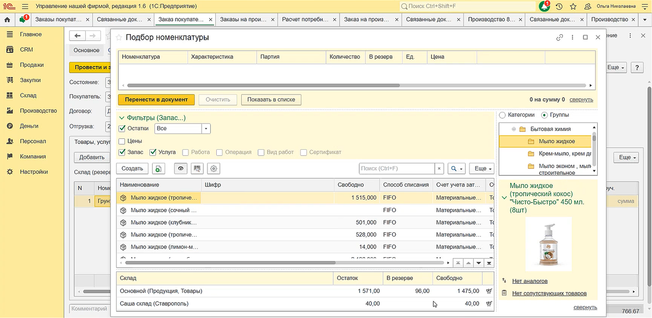Image resolution: width=652 pixels, height=318 pixels.
Task: Click the get link icon in dialog header
Action: (560, 37)
